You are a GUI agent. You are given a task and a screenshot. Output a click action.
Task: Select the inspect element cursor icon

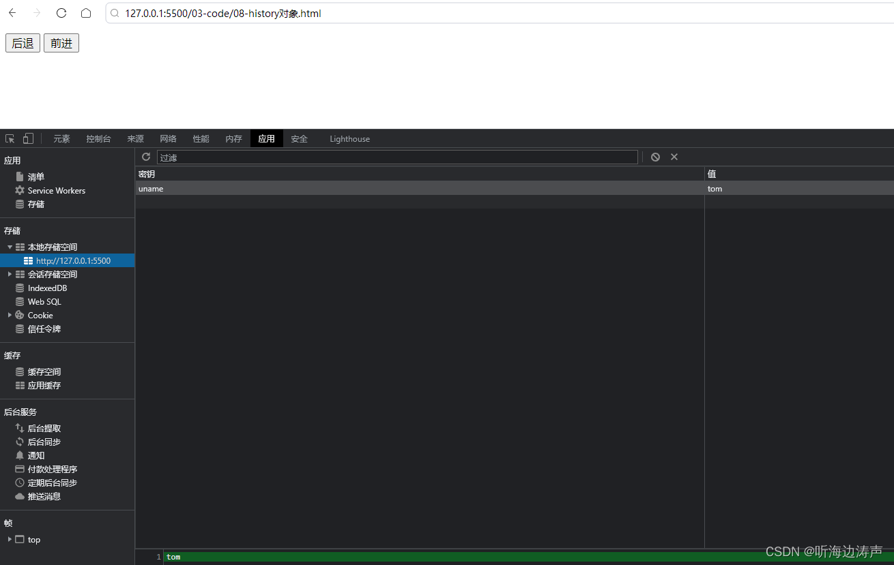(10, 138)
